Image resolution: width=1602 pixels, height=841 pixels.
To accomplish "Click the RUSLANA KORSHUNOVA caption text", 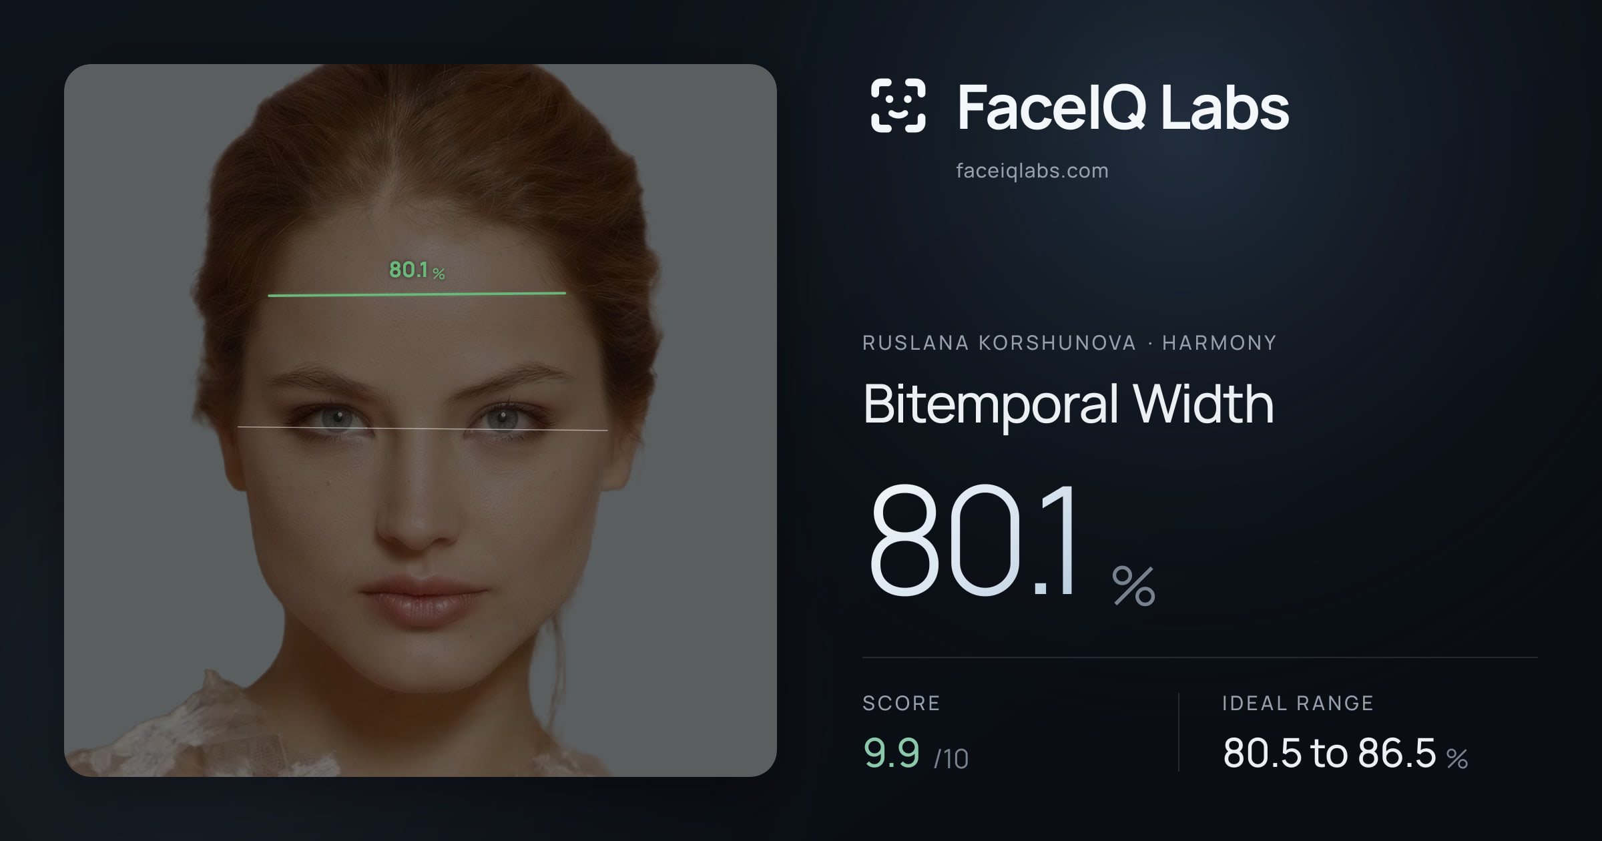I will tap(999, 343).
